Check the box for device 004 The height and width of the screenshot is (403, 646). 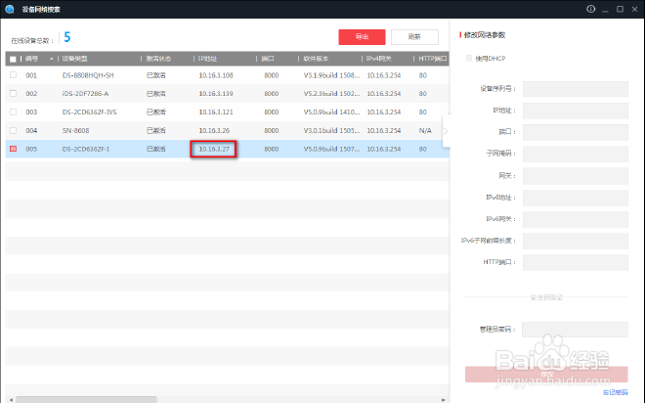[13, 130]
